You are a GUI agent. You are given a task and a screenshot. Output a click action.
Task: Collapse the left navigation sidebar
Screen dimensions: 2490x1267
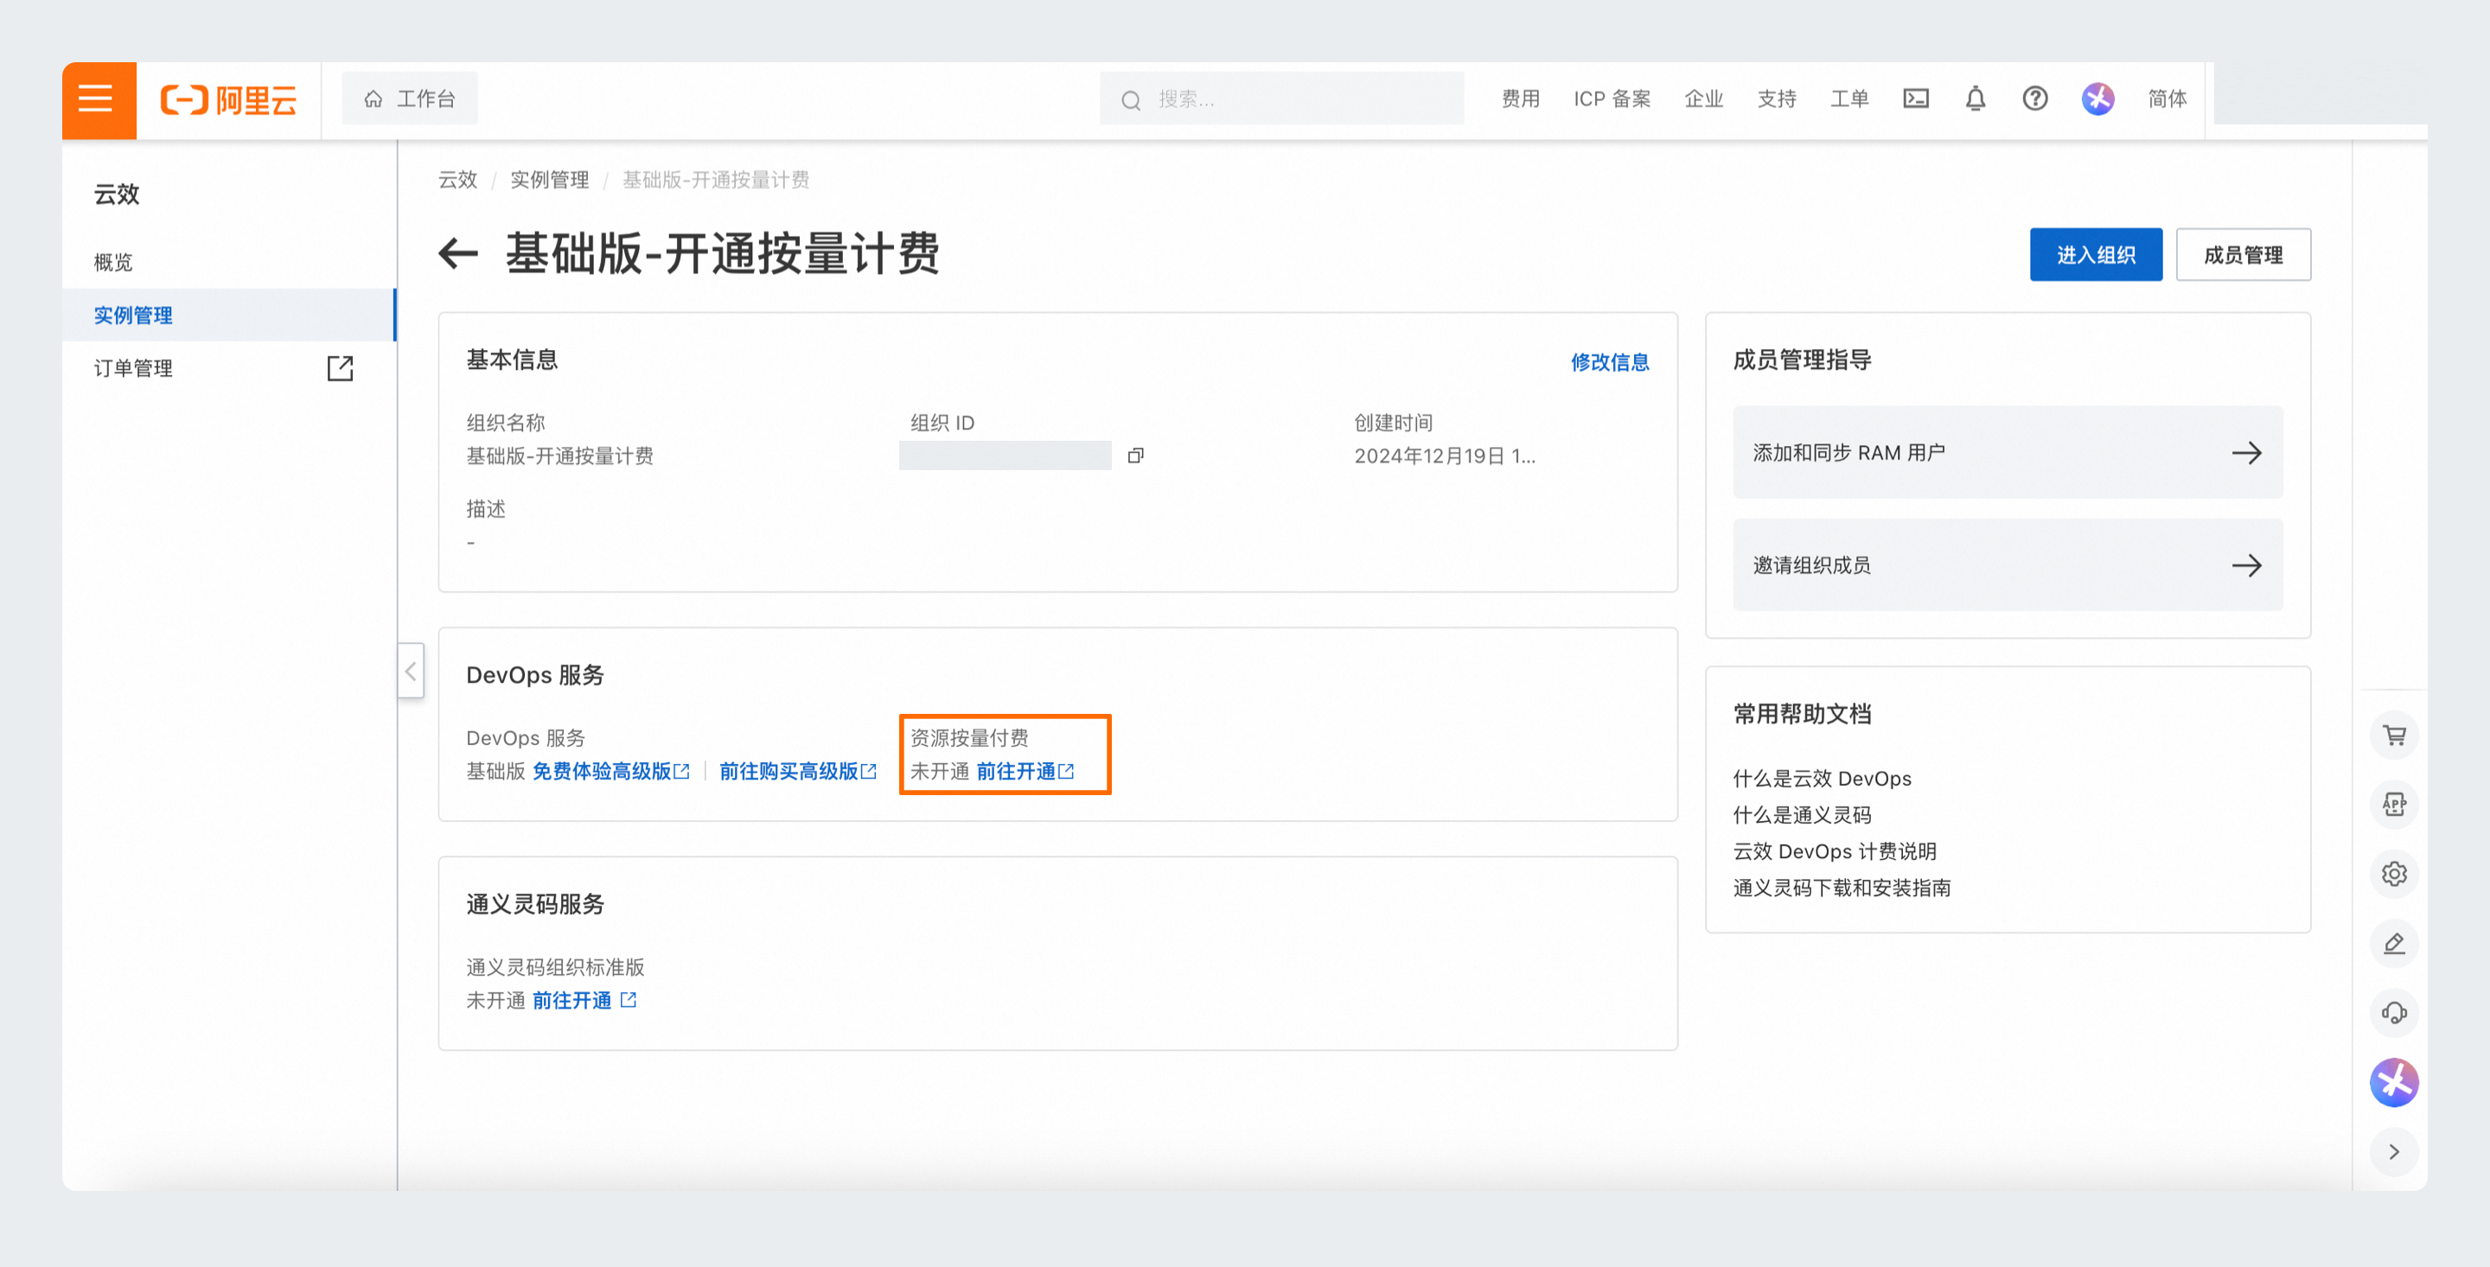(411, 671)
